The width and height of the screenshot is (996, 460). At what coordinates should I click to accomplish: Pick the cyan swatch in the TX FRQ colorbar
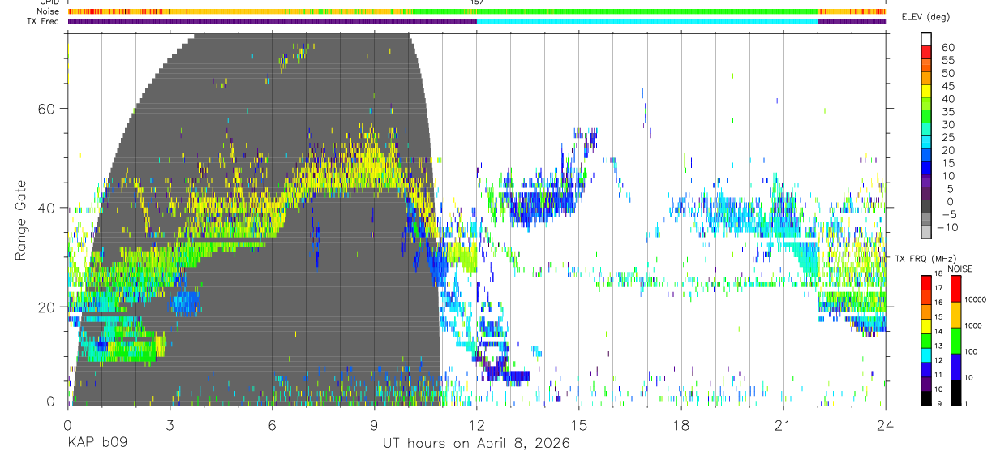pos(927,355)
